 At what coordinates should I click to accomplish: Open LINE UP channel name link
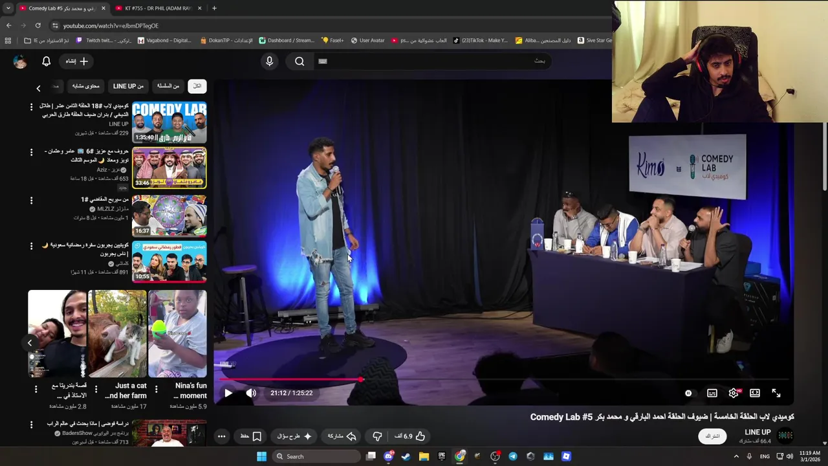pyautogui.click(x=757, y=432)
